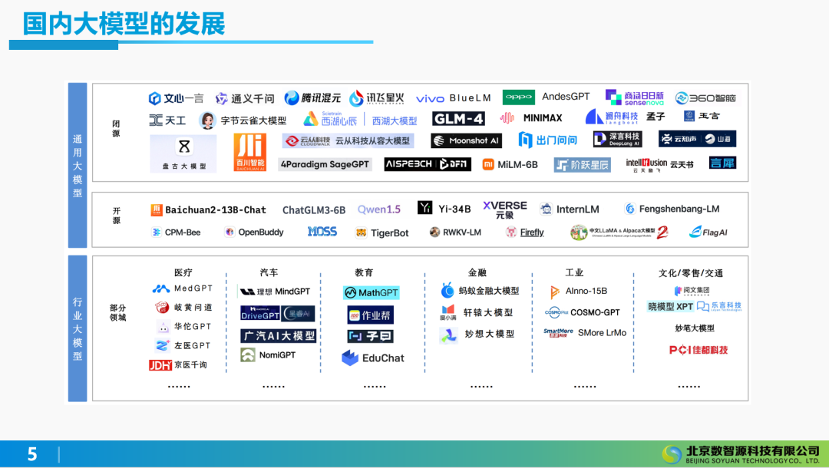Select the 行业大模型 blue sidebar label
The height and width of the screenshot is (468, 829).
[x=78, y=328]
